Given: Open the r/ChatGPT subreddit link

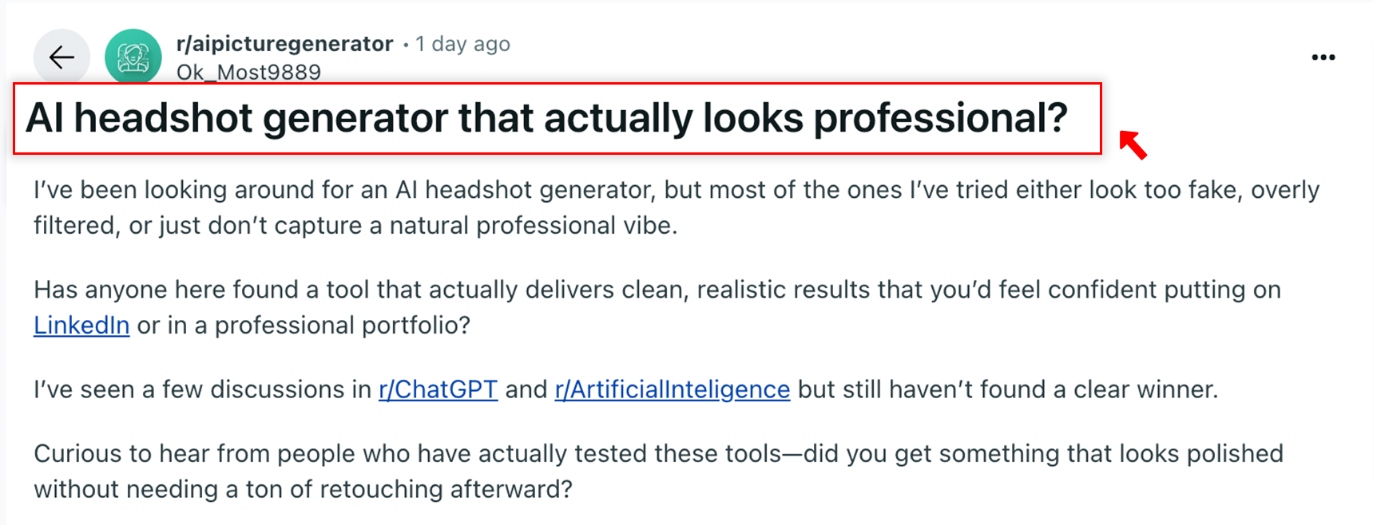Looking at the screenshot, I should tap(438, 389).
